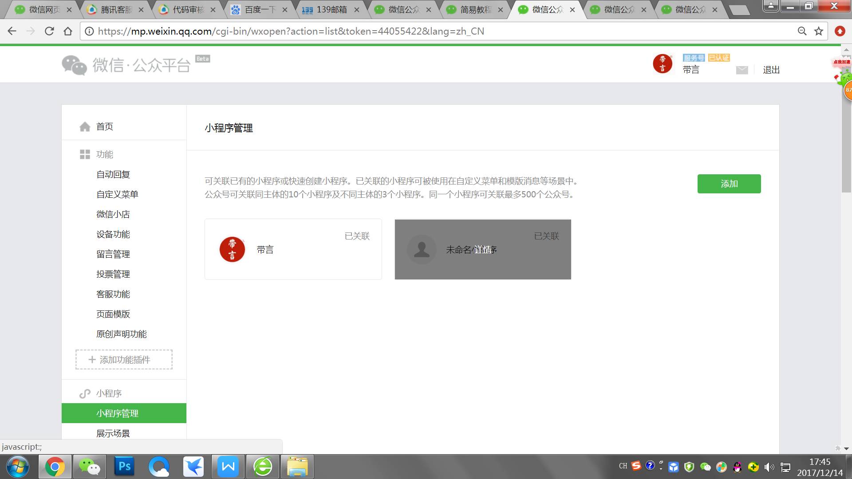The image size is (852, 479).
Task: Switch to the 百度一下 browser tab
Action: (259, 10)
